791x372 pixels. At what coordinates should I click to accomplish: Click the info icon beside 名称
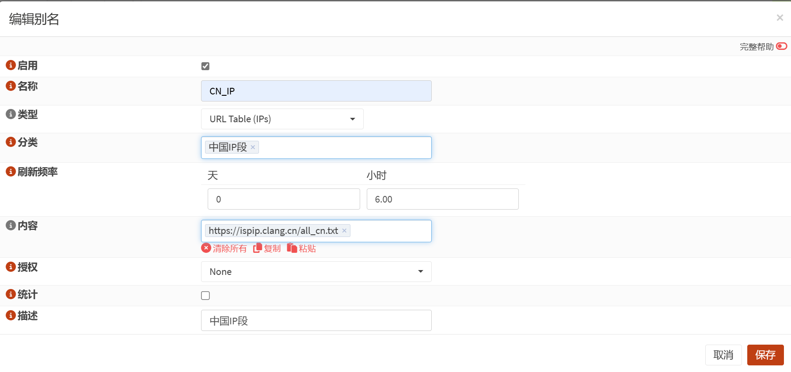[x=11, y=86]
